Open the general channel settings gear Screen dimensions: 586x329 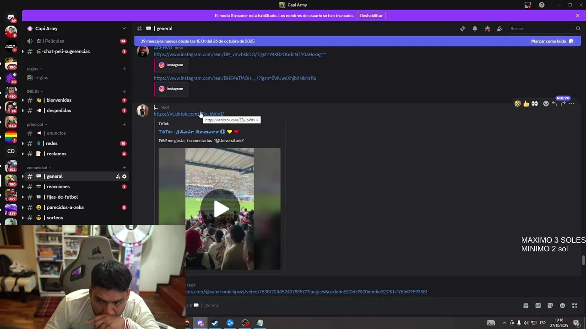(x=124, y=176)
